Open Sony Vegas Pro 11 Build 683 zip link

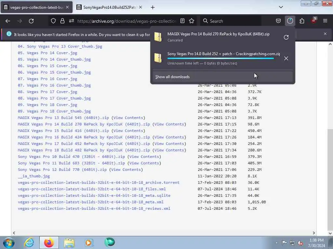pyautogui.click(x=71, y=163)
